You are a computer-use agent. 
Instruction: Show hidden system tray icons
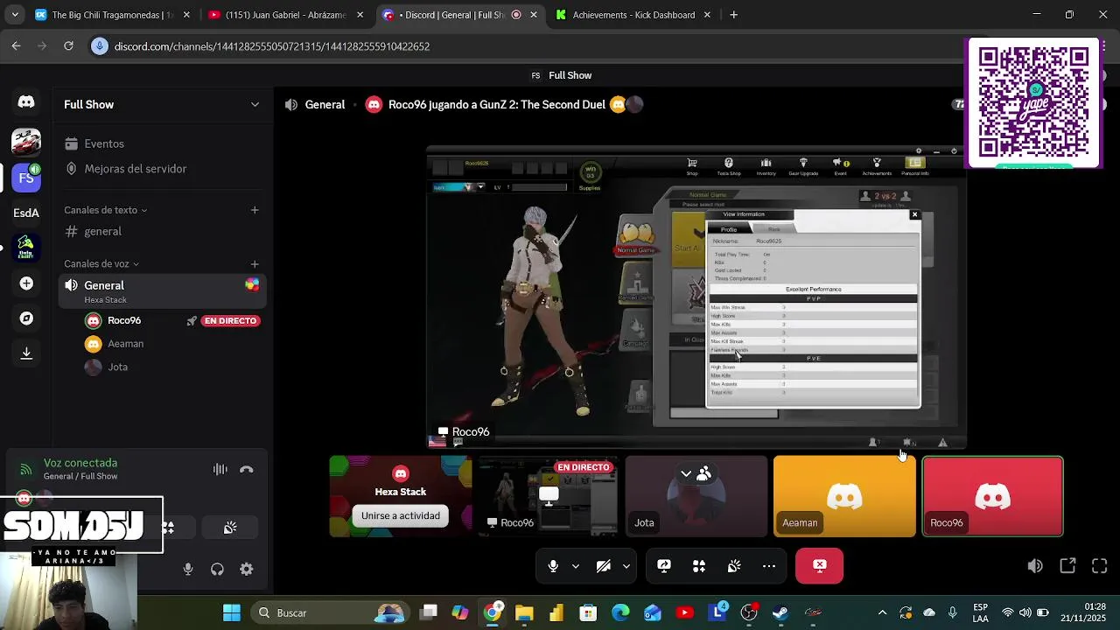coord(882,612)
